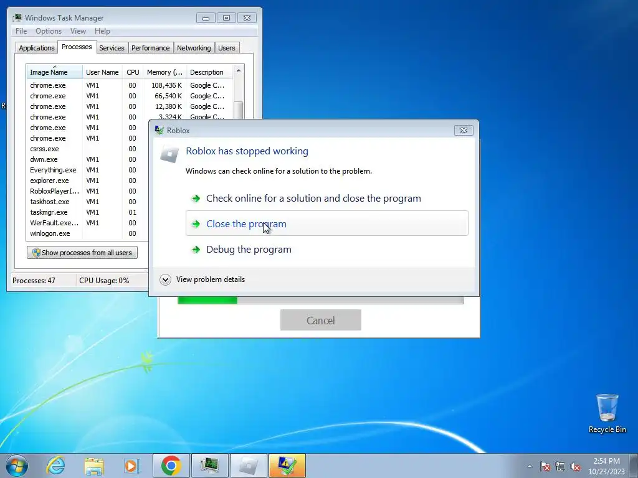Select taskmgr.exe process row
The width and height of the screenshot is (638, 478).
[x=88, y=212]
